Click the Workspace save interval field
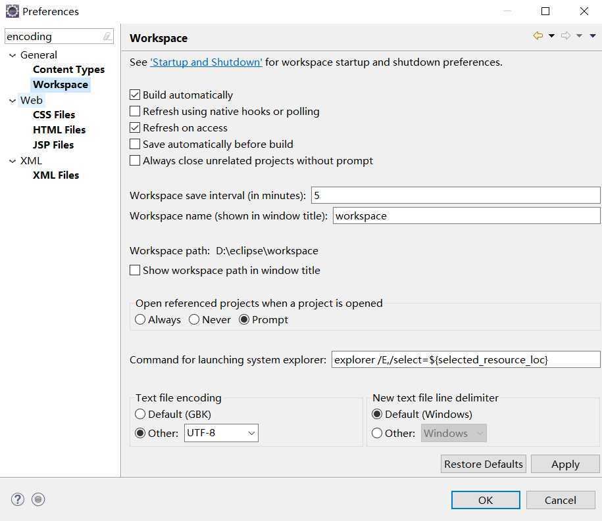 click(x=455, y=195)
